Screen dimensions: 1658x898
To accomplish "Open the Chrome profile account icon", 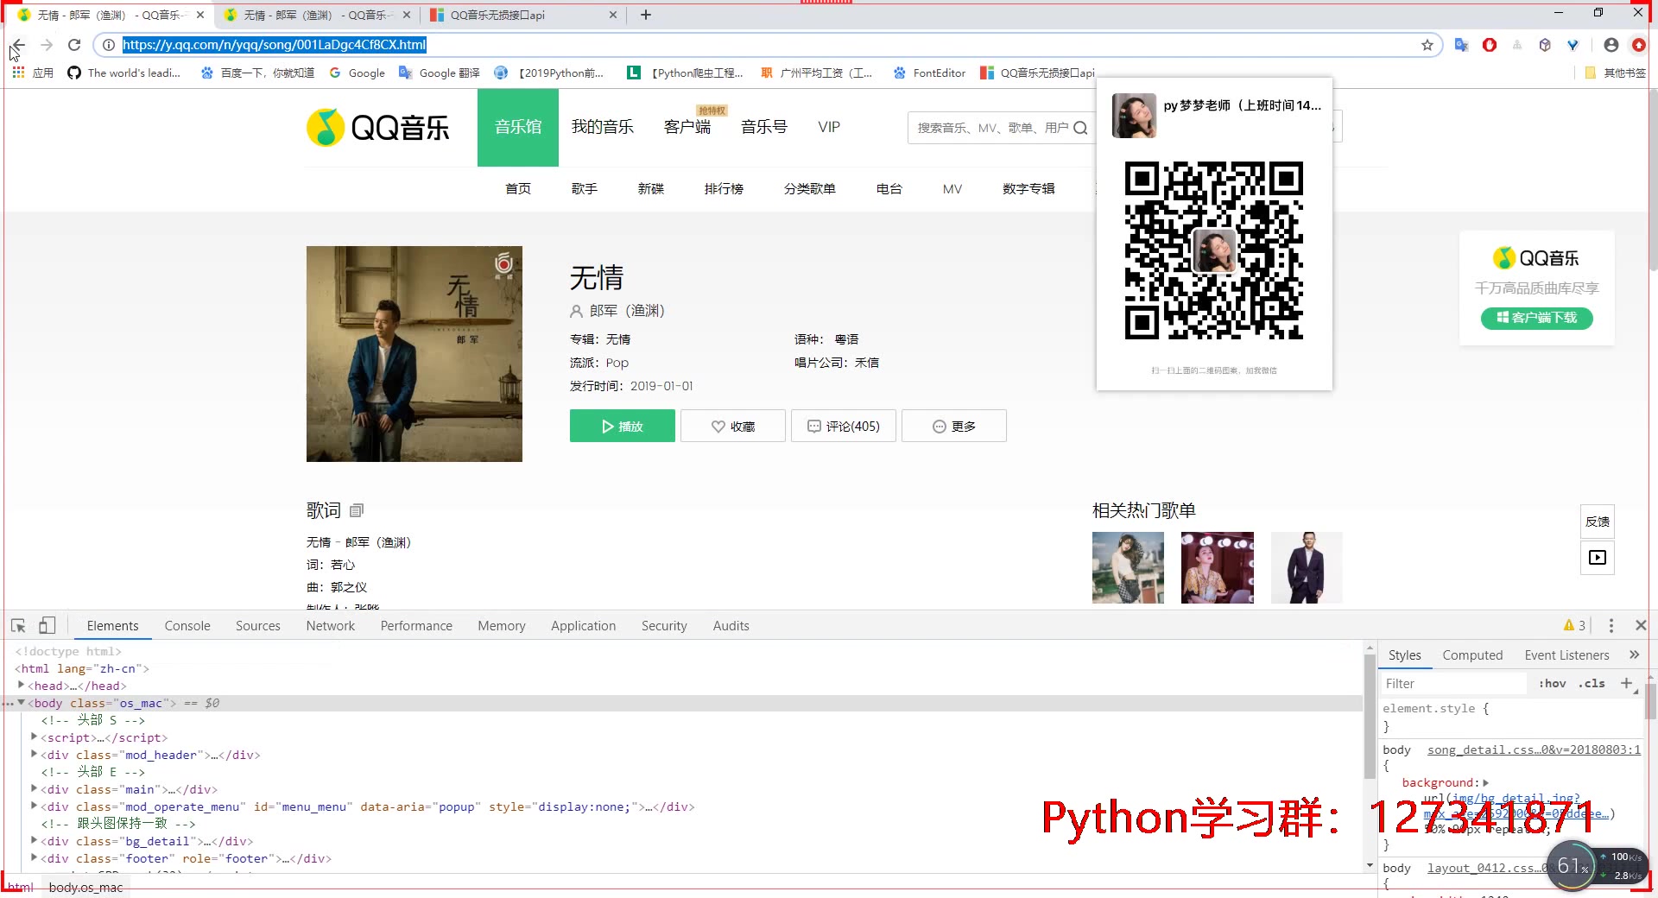I will (1611, 45).
